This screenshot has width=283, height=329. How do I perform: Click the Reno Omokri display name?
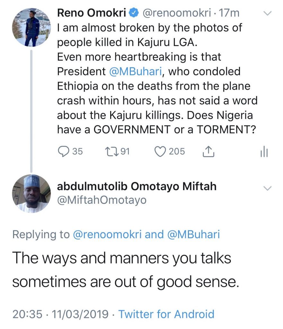(92, 13)
